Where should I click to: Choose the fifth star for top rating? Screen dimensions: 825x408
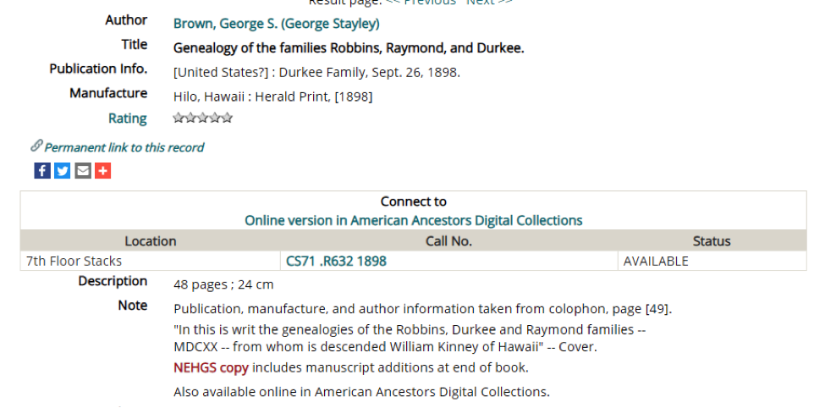point(227,118)
